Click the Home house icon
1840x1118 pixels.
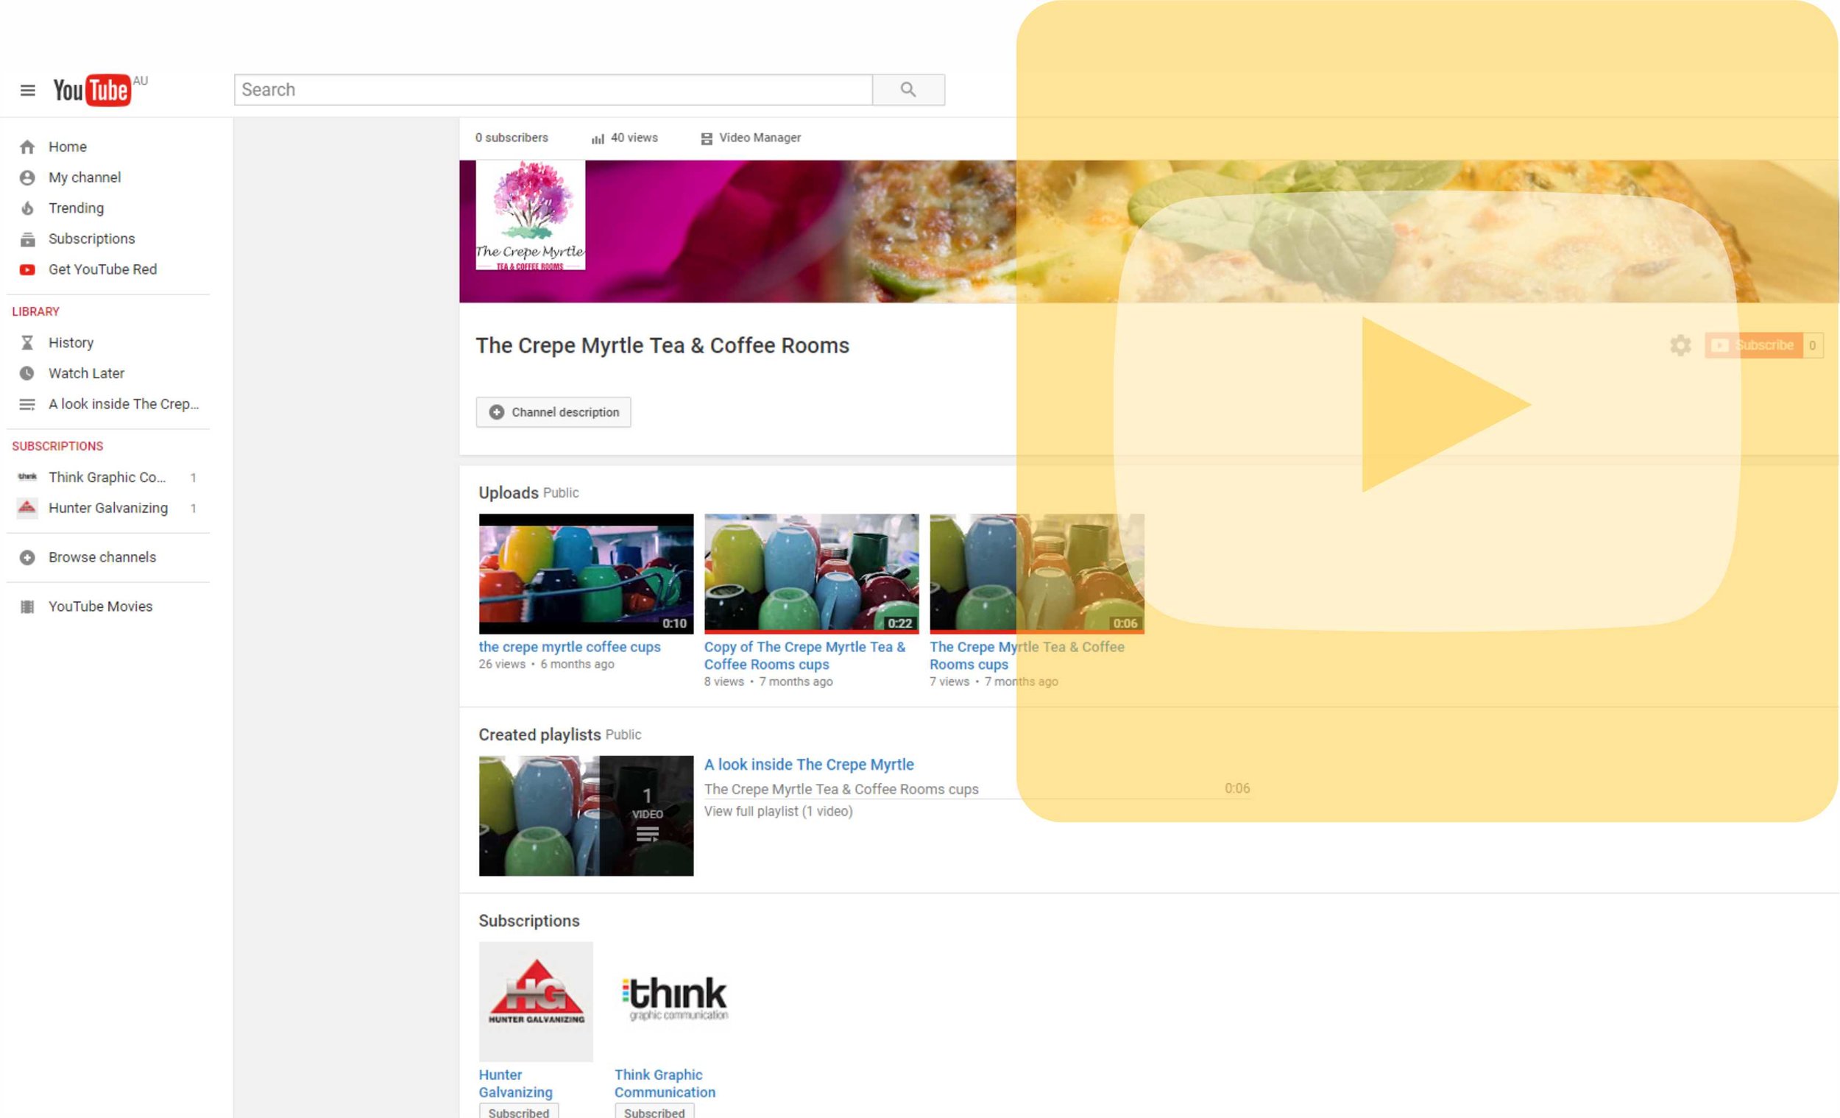pos(28,147)
